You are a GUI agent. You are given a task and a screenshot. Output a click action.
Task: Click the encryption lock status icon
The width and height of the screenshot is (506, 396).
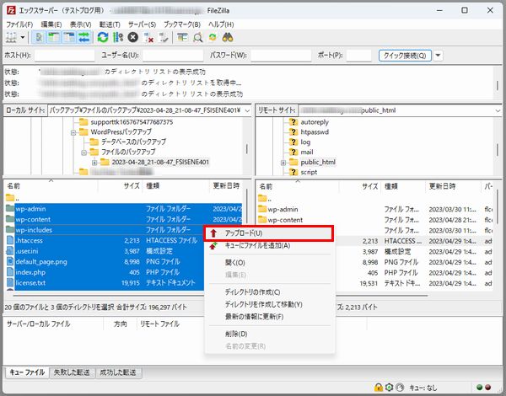[x=378, y=387]
